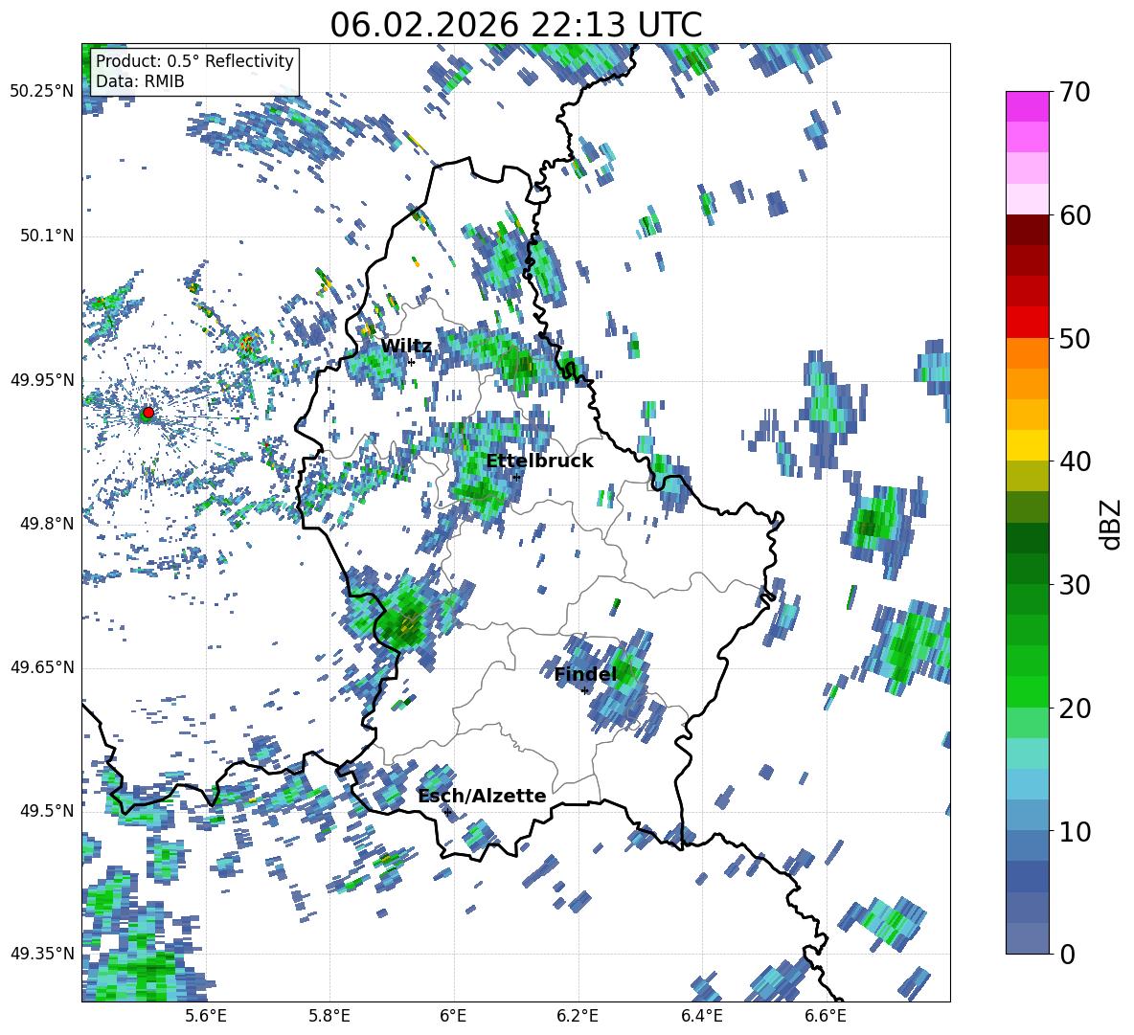Click the 49.65°N latitude label
The width and height of the screenshot is (1134, 1035).
tap(42, 666)
